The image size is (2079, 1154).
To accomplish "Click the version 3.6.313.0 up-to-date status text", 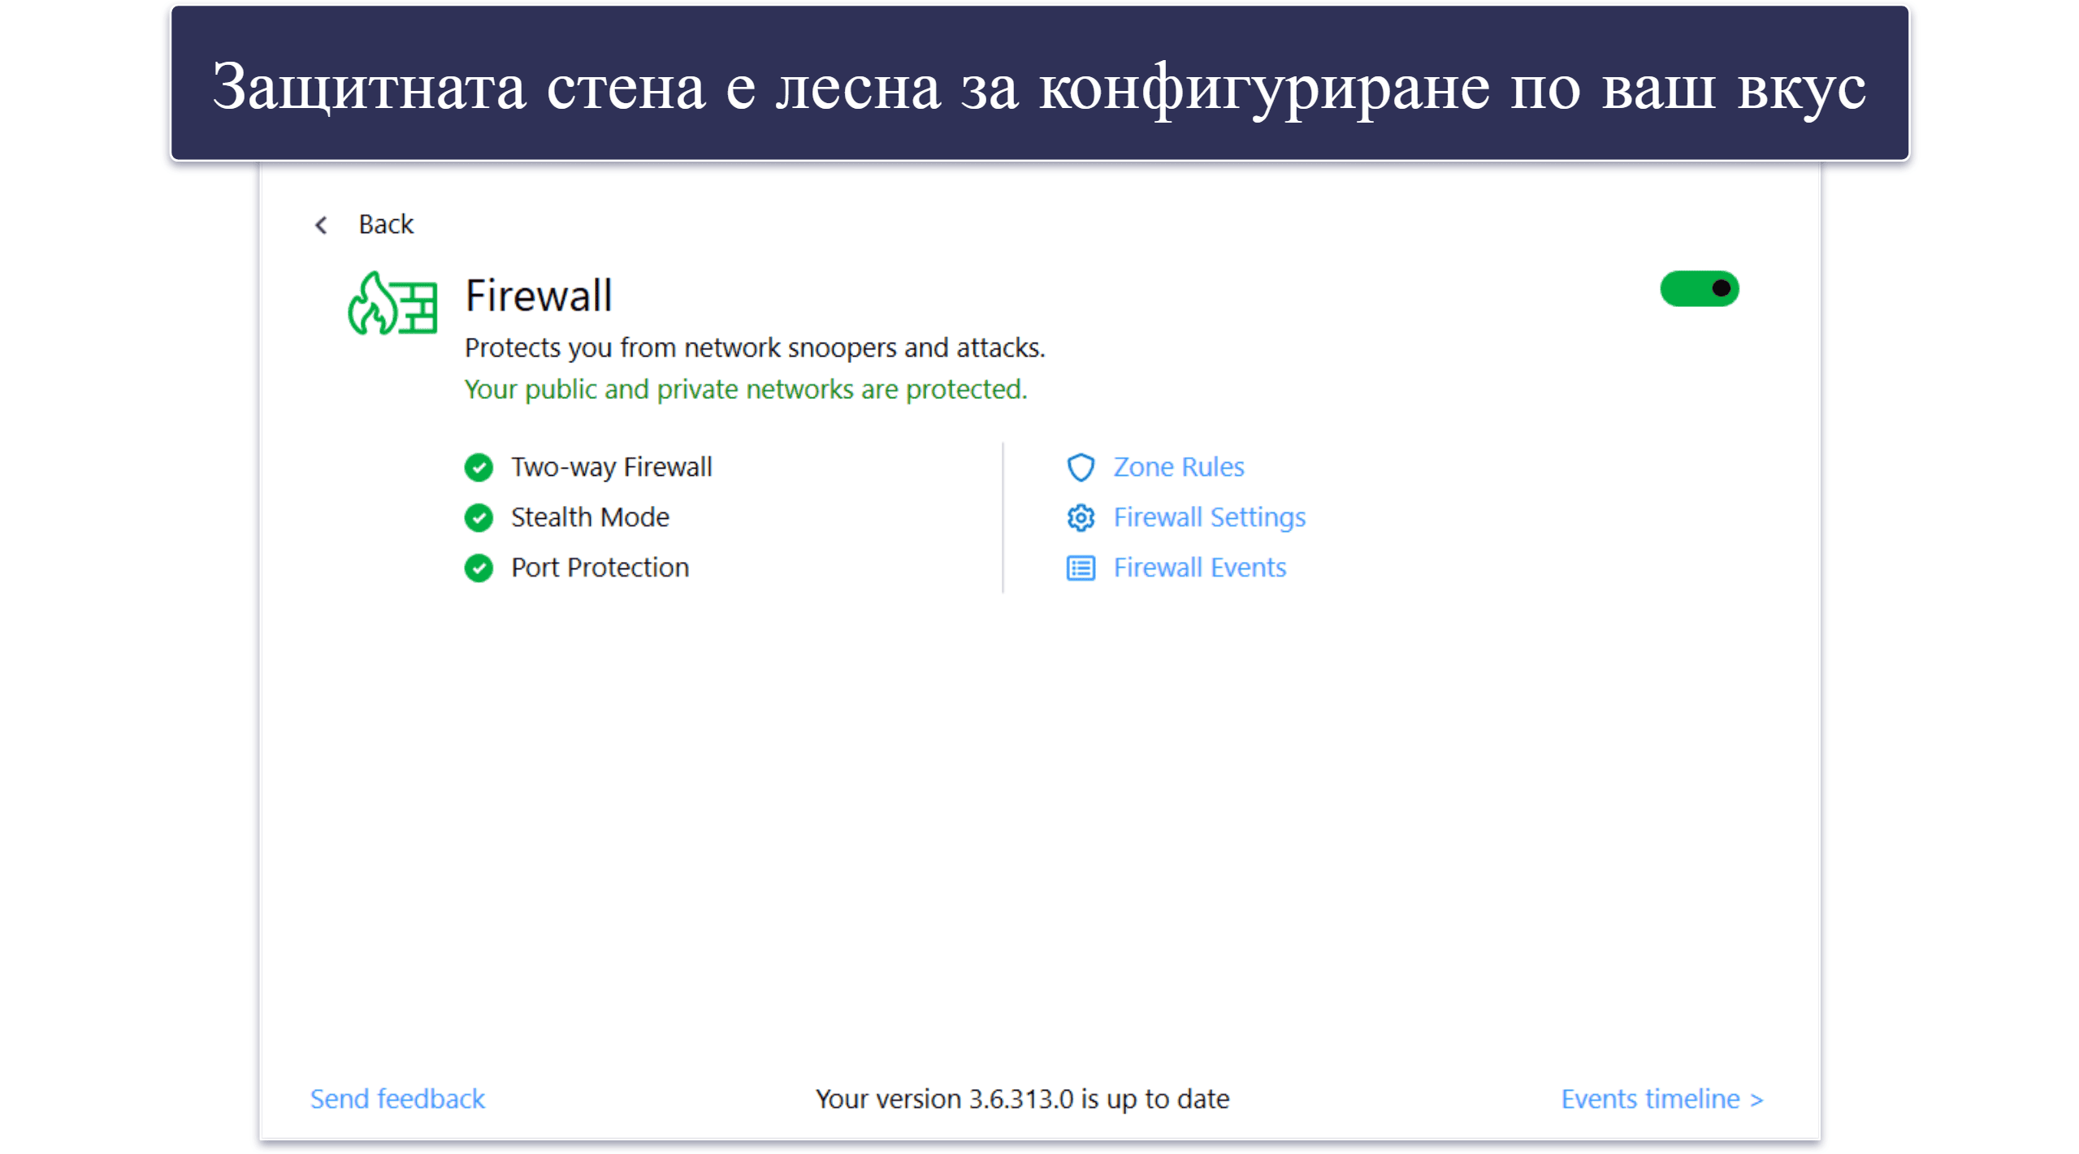I will (x=1022, y=1099).
